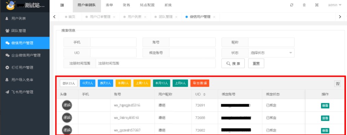Click the refresh icon in the header
Viewport: 347px width, 135px height.
292,5
